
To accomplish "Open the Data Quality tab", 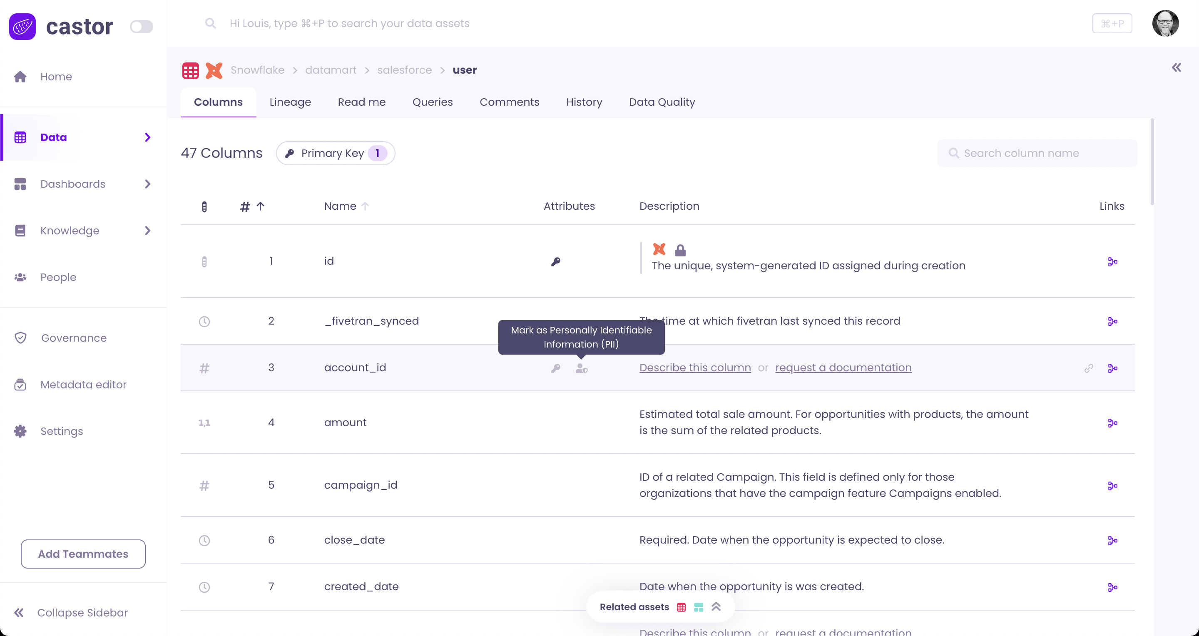I will point(662,102).
